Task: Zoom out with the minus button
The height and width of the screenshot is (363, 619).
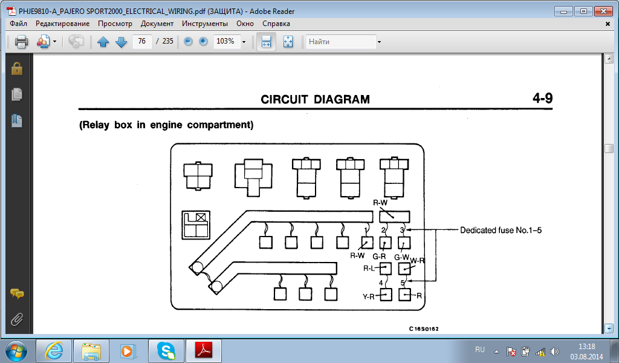Action: click(188, 42)
